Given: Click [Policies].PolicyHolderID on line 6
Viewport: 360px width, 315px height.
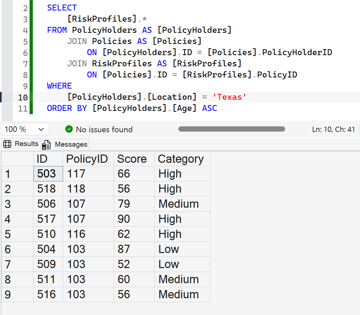Looking at the screenshot, I should click(270, 52).
